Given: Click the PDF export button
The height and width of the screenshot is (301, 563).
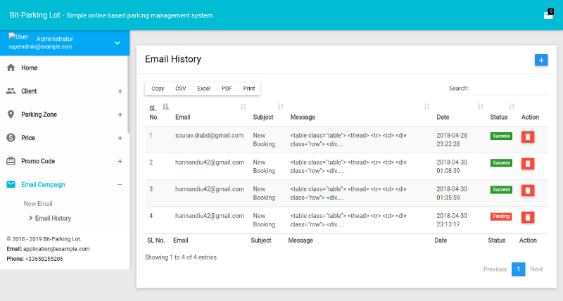Looking at the screenshot, I should pyautogui.click(x=227, y=89).
